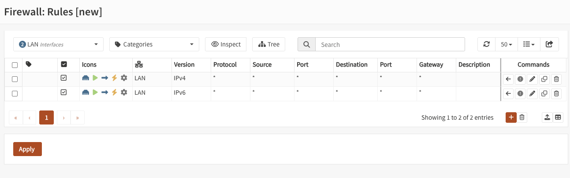Click the gear icon in IPv4 row
This screenshot has width=570, height=178.
(x=124, y=78)
